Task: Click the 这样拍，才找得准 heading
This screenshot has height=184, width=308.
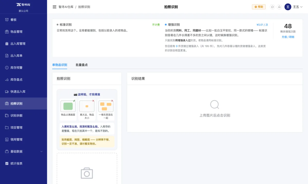Action: tap(87, 94)
